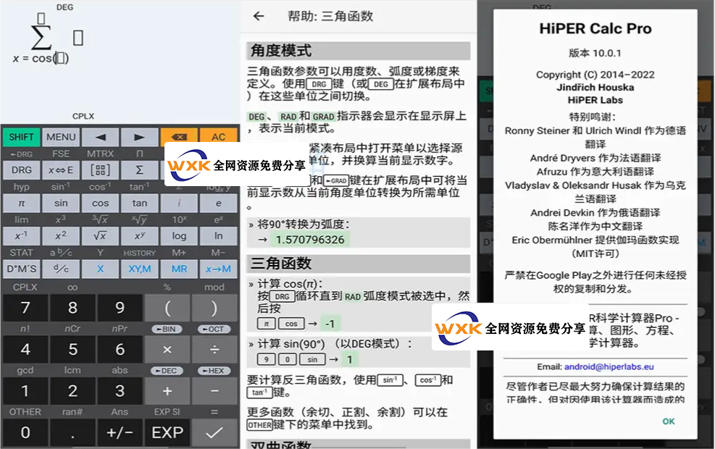The height and width of the screenshot is (449, 715).
Task: Tap the log key
Action: (x=179, y=235)
